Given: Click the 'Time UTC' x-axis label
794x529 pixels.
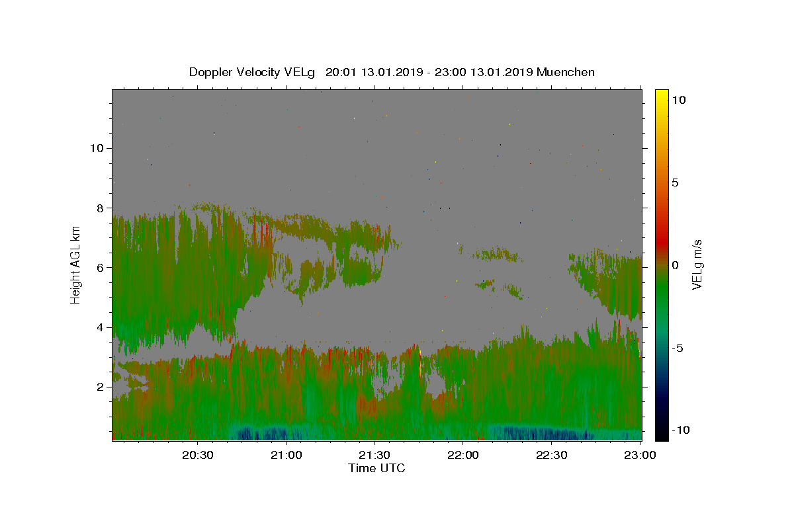Looking at the screenshot, I should 377,468.
